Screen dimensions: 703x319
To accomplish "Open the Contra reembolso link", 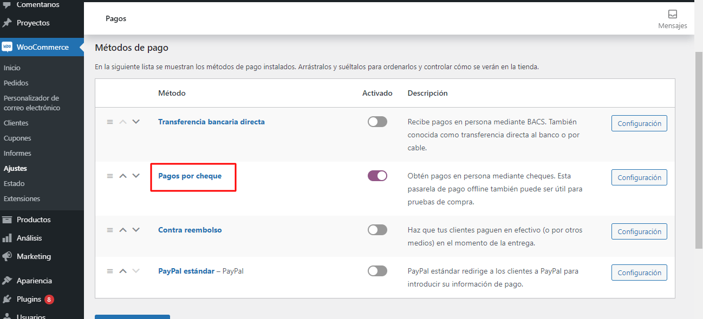I will pos(190,230).
